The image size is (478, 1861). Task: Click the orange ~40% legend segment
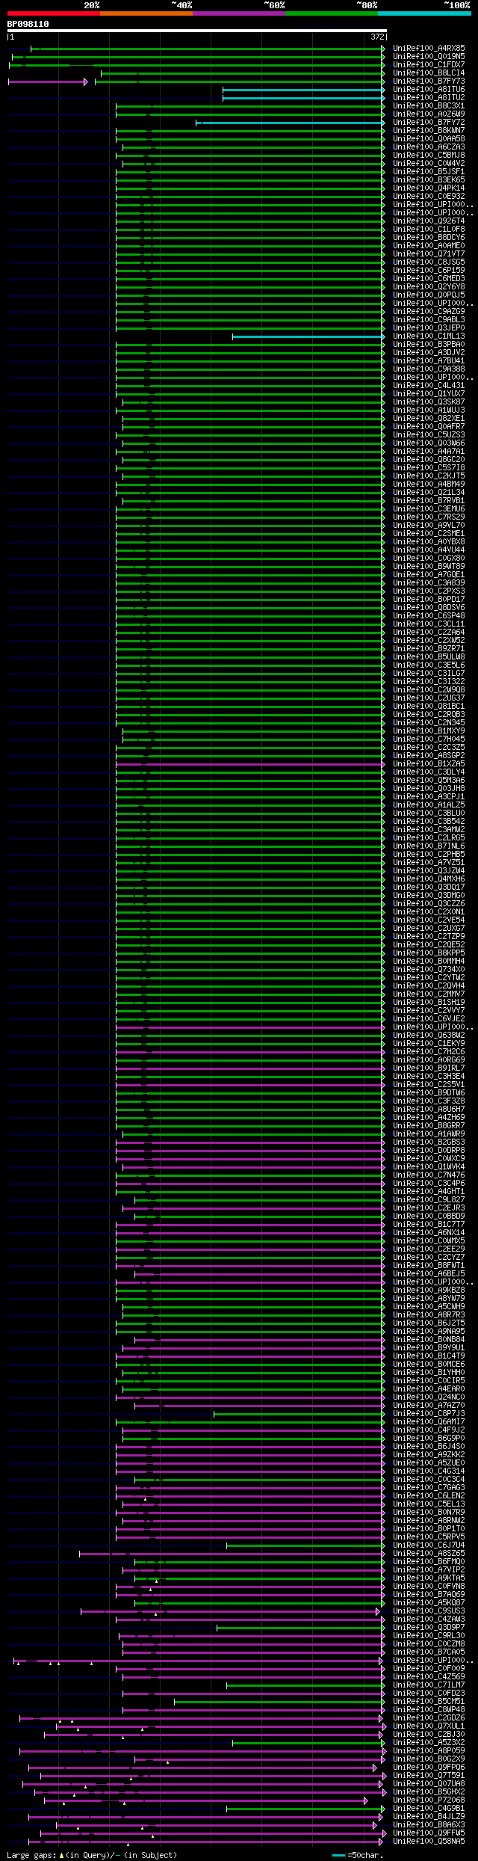click(146, 13)
